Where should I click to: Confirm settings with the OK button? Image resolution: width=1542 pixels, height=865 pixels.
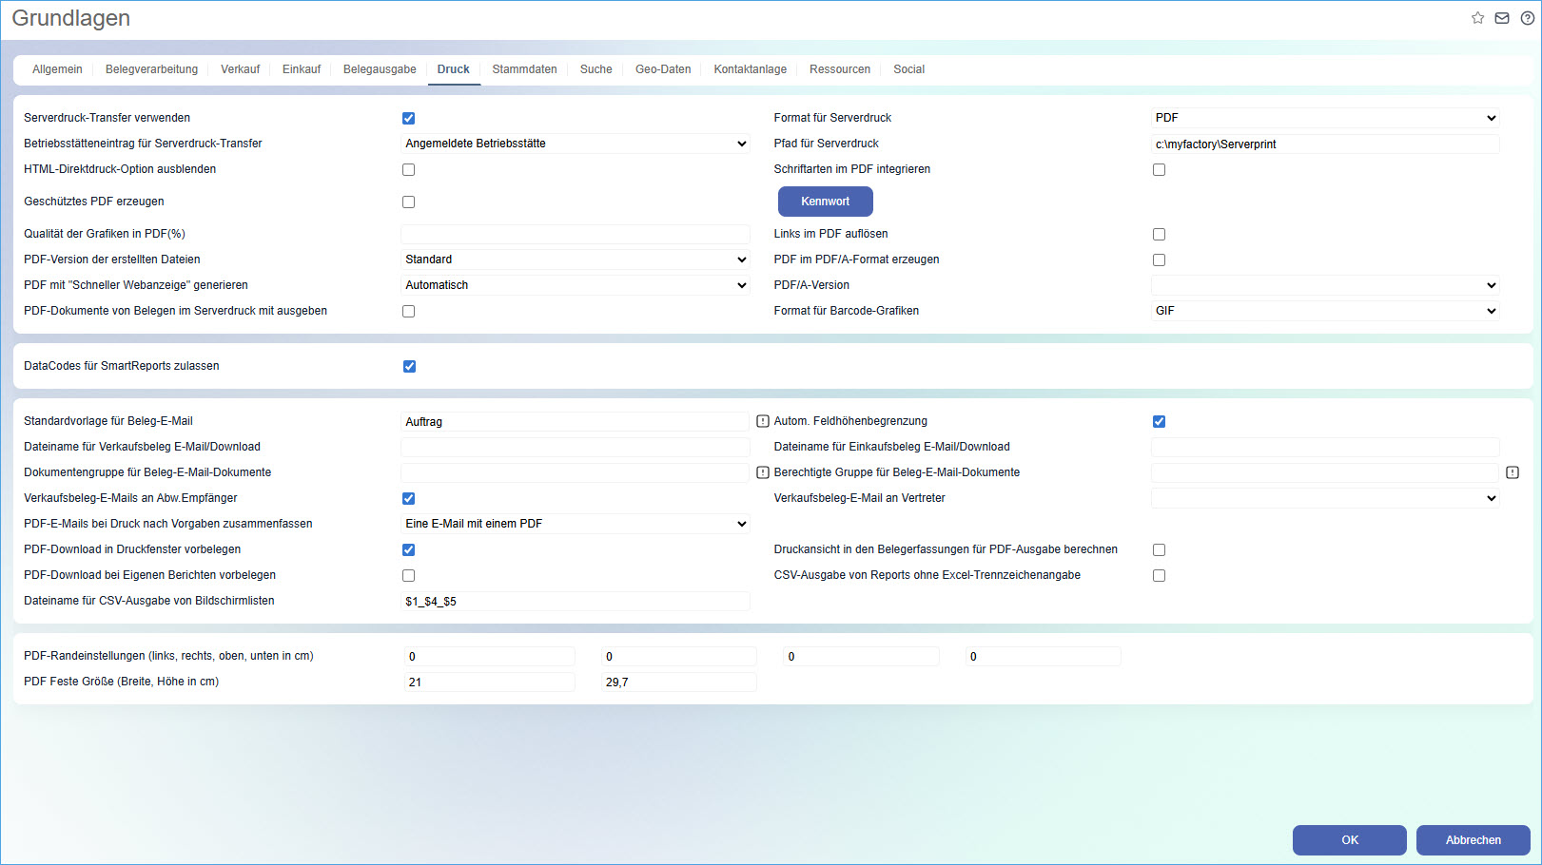click(1349, 840)
